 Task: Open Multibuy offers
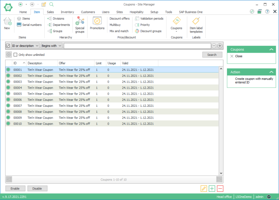click(x=115, y=25)
